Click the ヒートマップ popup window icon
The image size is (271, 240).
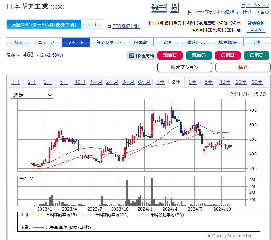(x=243, y=6)
